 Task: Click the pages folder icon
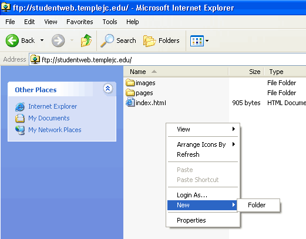pyautogui.click(x=130, y=93)
